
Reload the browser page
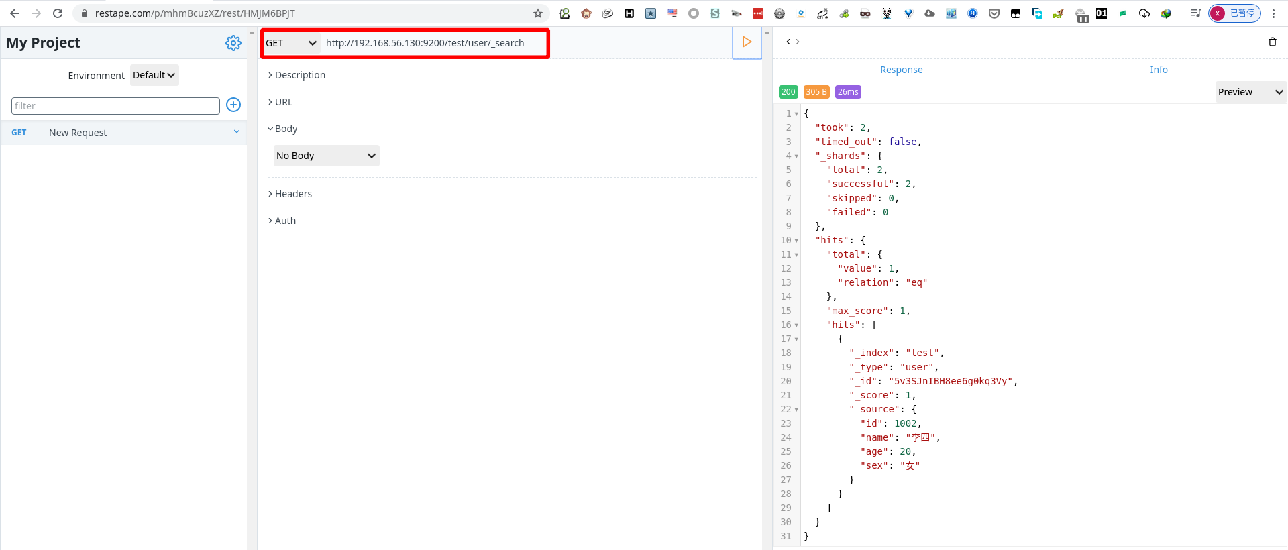click(x=58, y=13)
